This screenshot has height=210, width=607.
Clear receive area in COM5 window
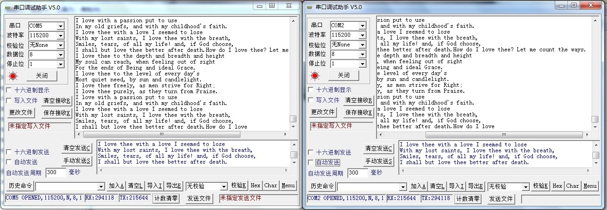[x=56, y=101]
